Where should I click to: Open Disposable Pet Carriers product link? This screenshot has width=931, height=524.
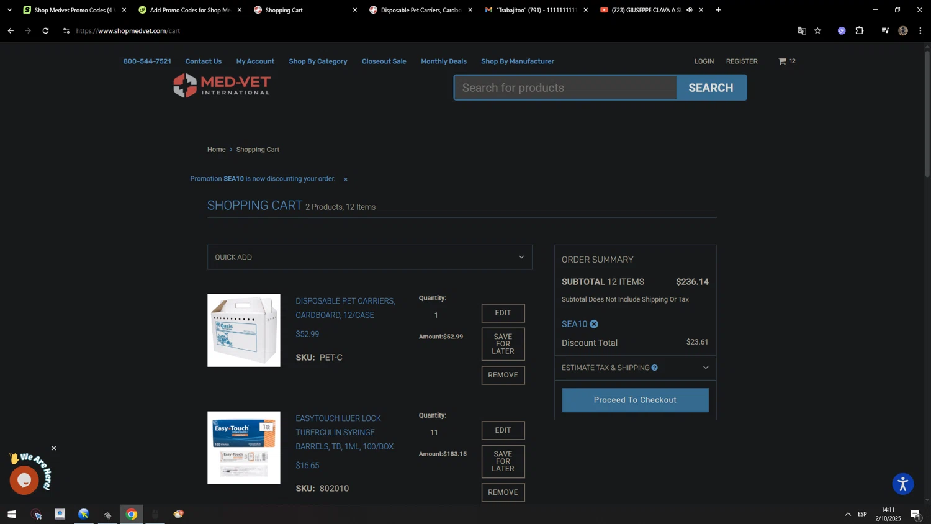[345, 308]
